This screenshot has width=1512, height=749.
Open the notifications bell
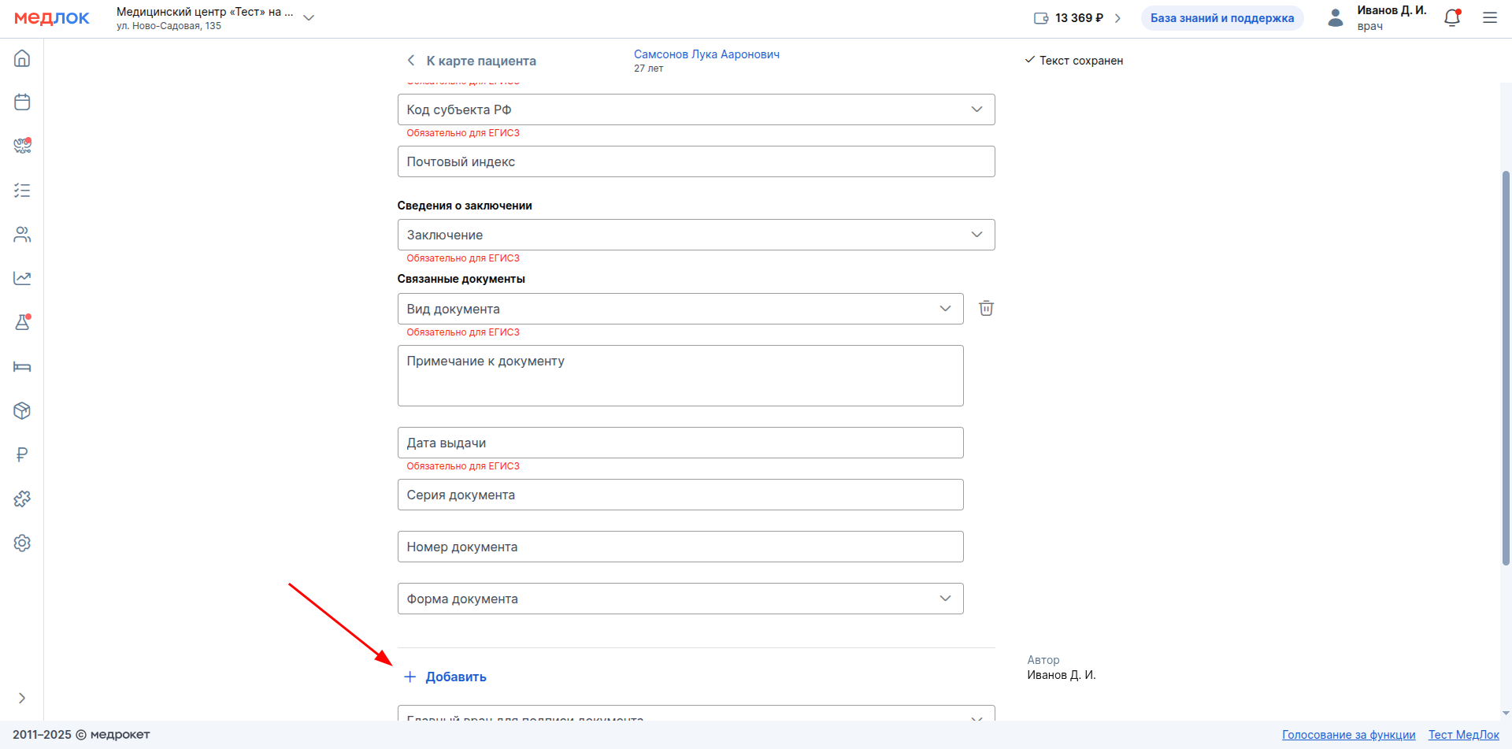1452,18
